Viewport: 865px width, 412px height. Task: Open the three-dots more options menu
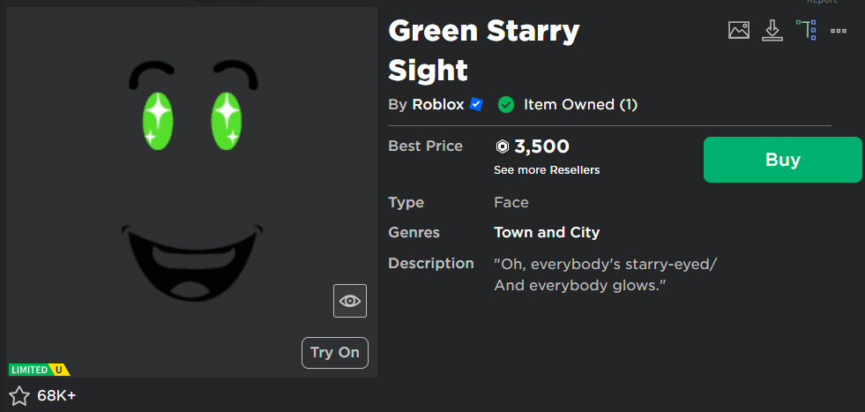pyautogui.click(x=839, y=31)
